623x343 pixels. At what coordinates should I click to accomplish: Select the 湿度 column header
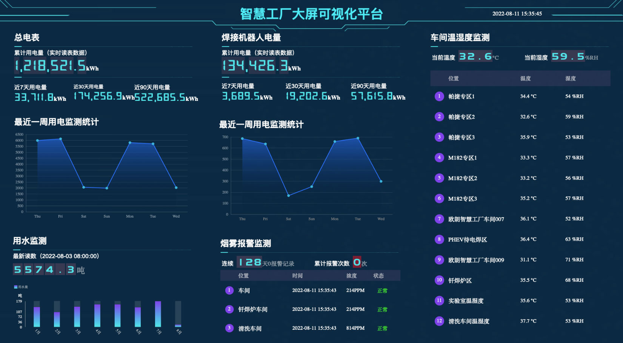[x=571, y=79]
